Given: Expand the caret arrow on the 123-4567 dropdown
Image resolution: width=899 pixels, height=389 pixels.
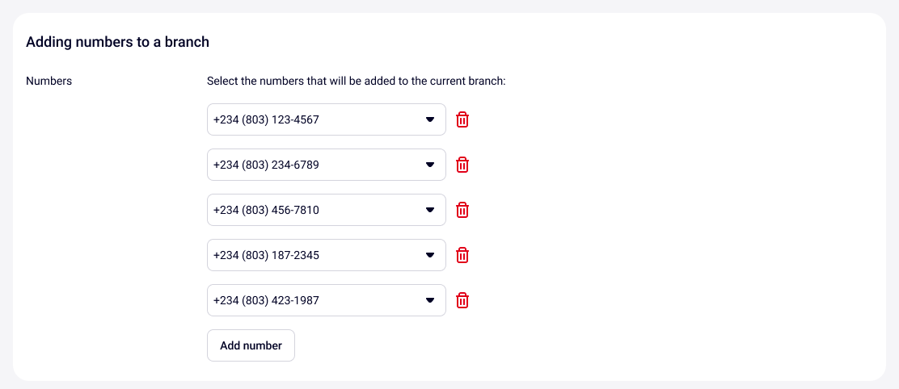Looking at the screenshot, I should click(430, 120).
